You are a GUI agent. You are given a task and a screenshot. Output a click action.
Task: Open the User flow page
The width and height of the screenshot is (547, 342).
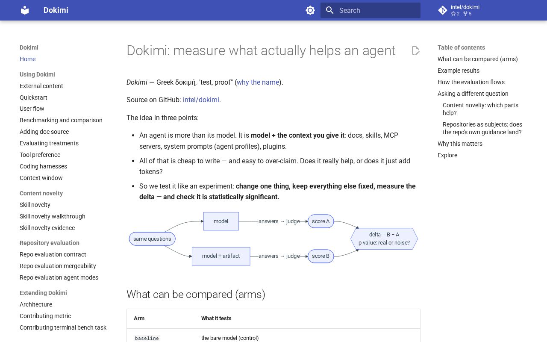pos(32,109)
